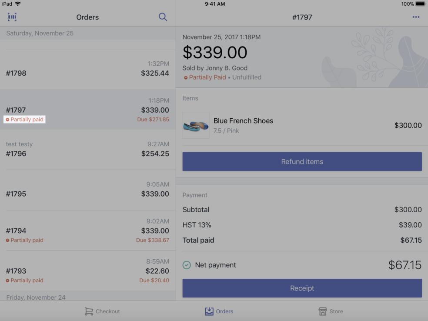
Task: Tap the Blue French Shoes thumbnail
Action: (x=196, y=125)
